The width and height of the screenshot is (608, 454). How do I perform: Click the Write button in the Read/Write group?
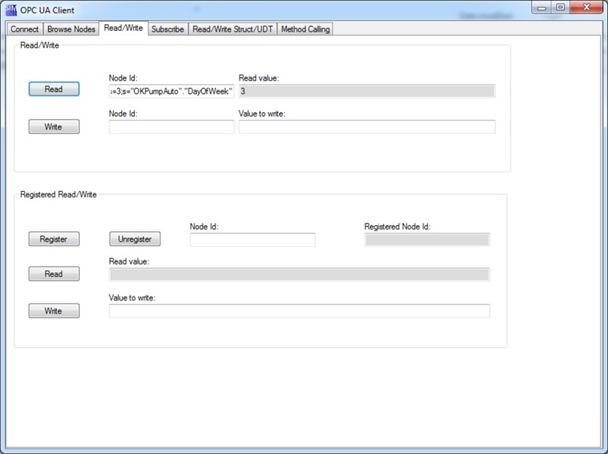coord(54,126)
